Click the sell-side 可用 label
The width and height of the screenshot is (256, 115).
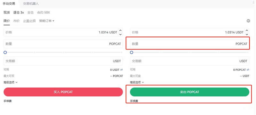[132, 70]
